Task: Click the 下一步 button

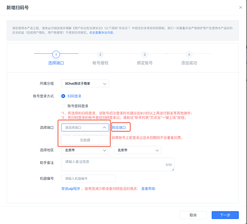Action: coord(225,215)
